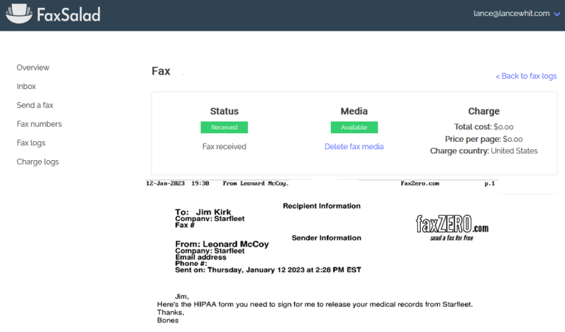This screenshot has height=332, width=565.
Task: Go to Inbox in sidebar
Action: pos(26,87)
